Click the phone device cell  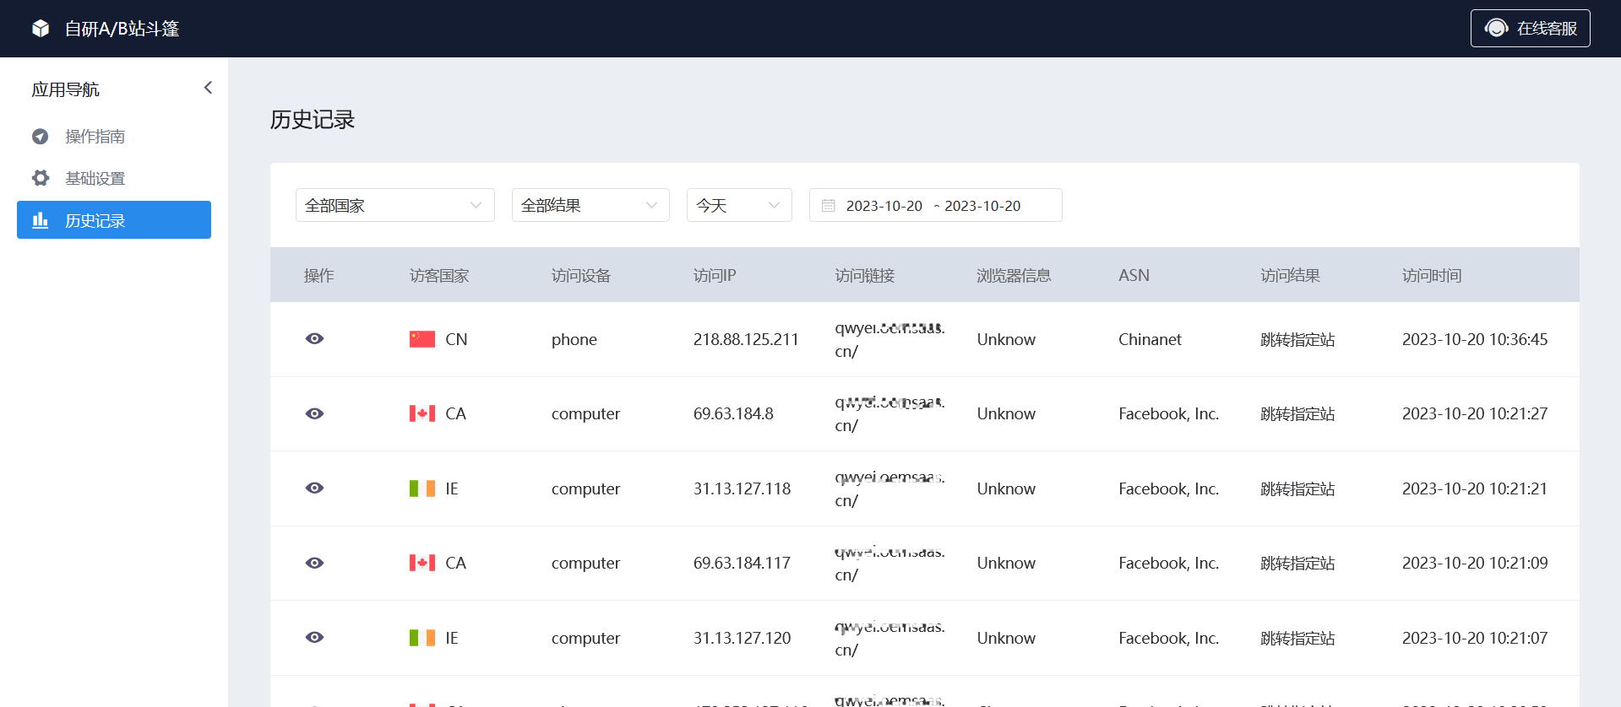[x=574, y=339]
